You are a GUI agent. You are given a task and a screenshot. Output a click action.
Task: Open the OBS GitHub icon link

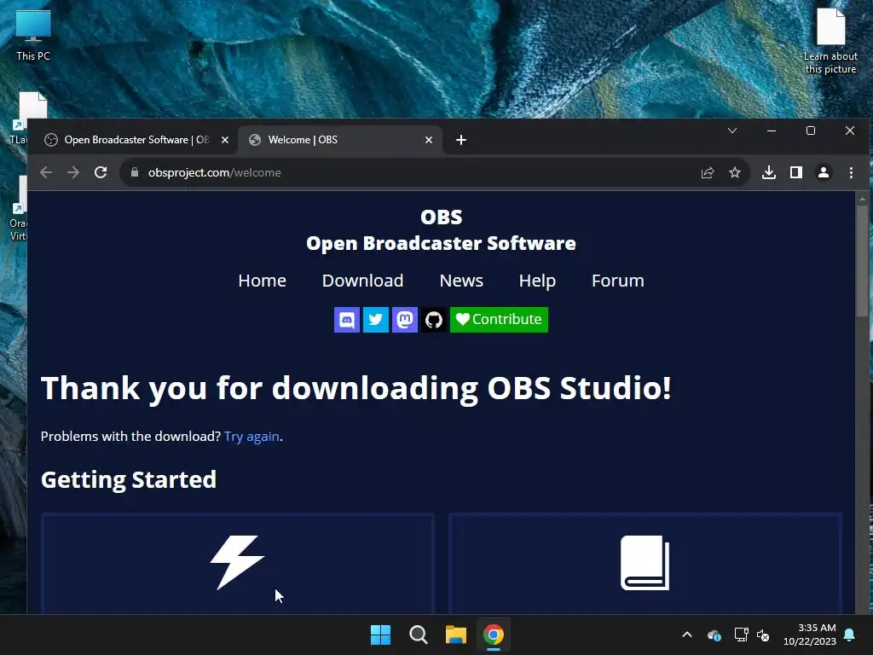[x=434, y=320]
